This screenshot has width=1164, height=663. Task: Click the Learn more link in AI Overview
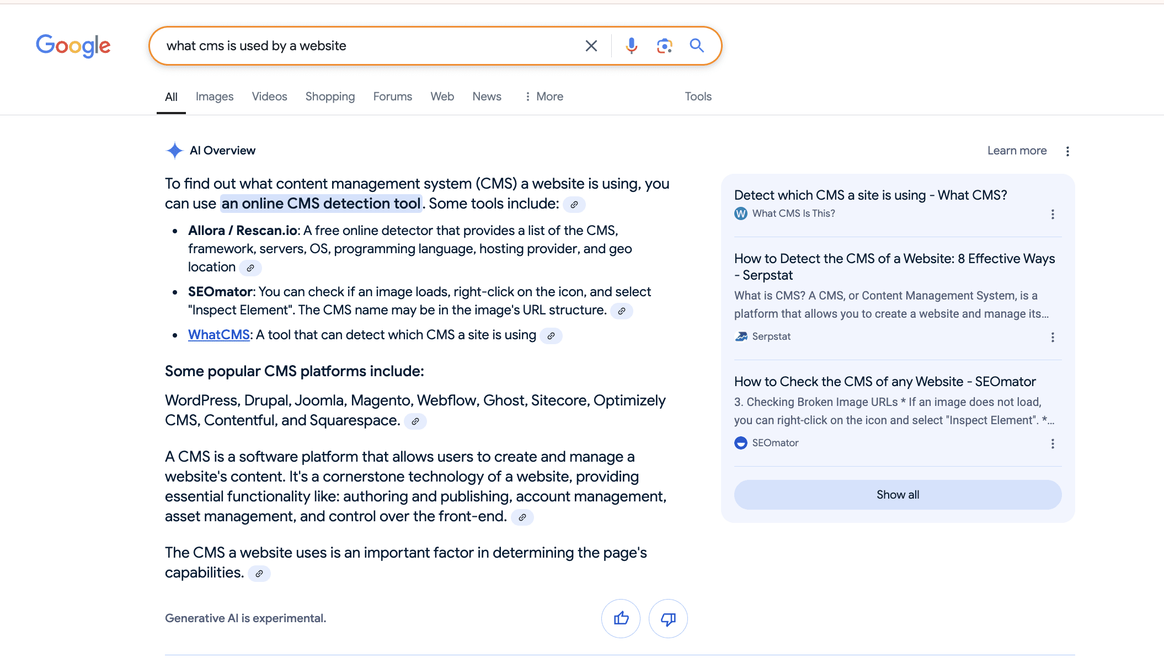click(x=1017, y=151)
